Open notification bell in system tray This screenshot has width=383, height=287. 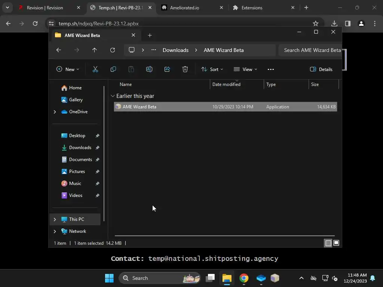pos(373,278)
